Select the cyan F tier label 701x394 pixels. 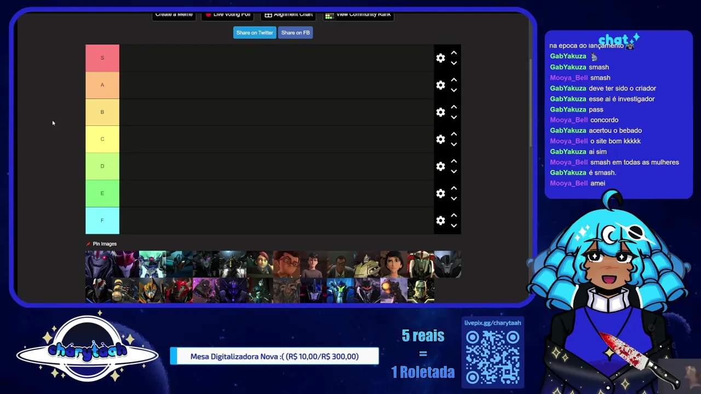pyautogui.click(x=102, y=221)
